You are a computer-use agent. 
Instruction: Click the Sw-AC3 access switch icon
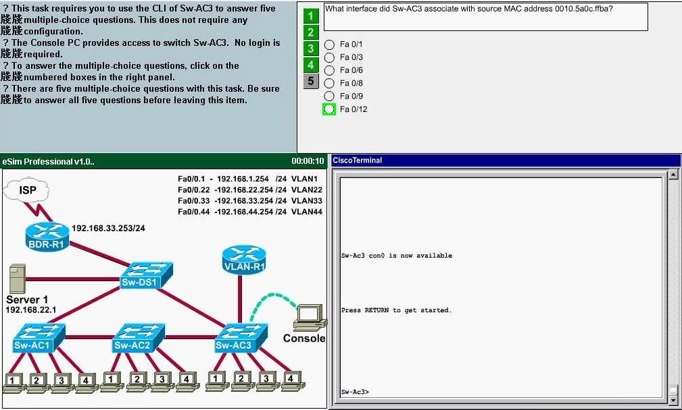pyautogui.click(x=241, y=338)
